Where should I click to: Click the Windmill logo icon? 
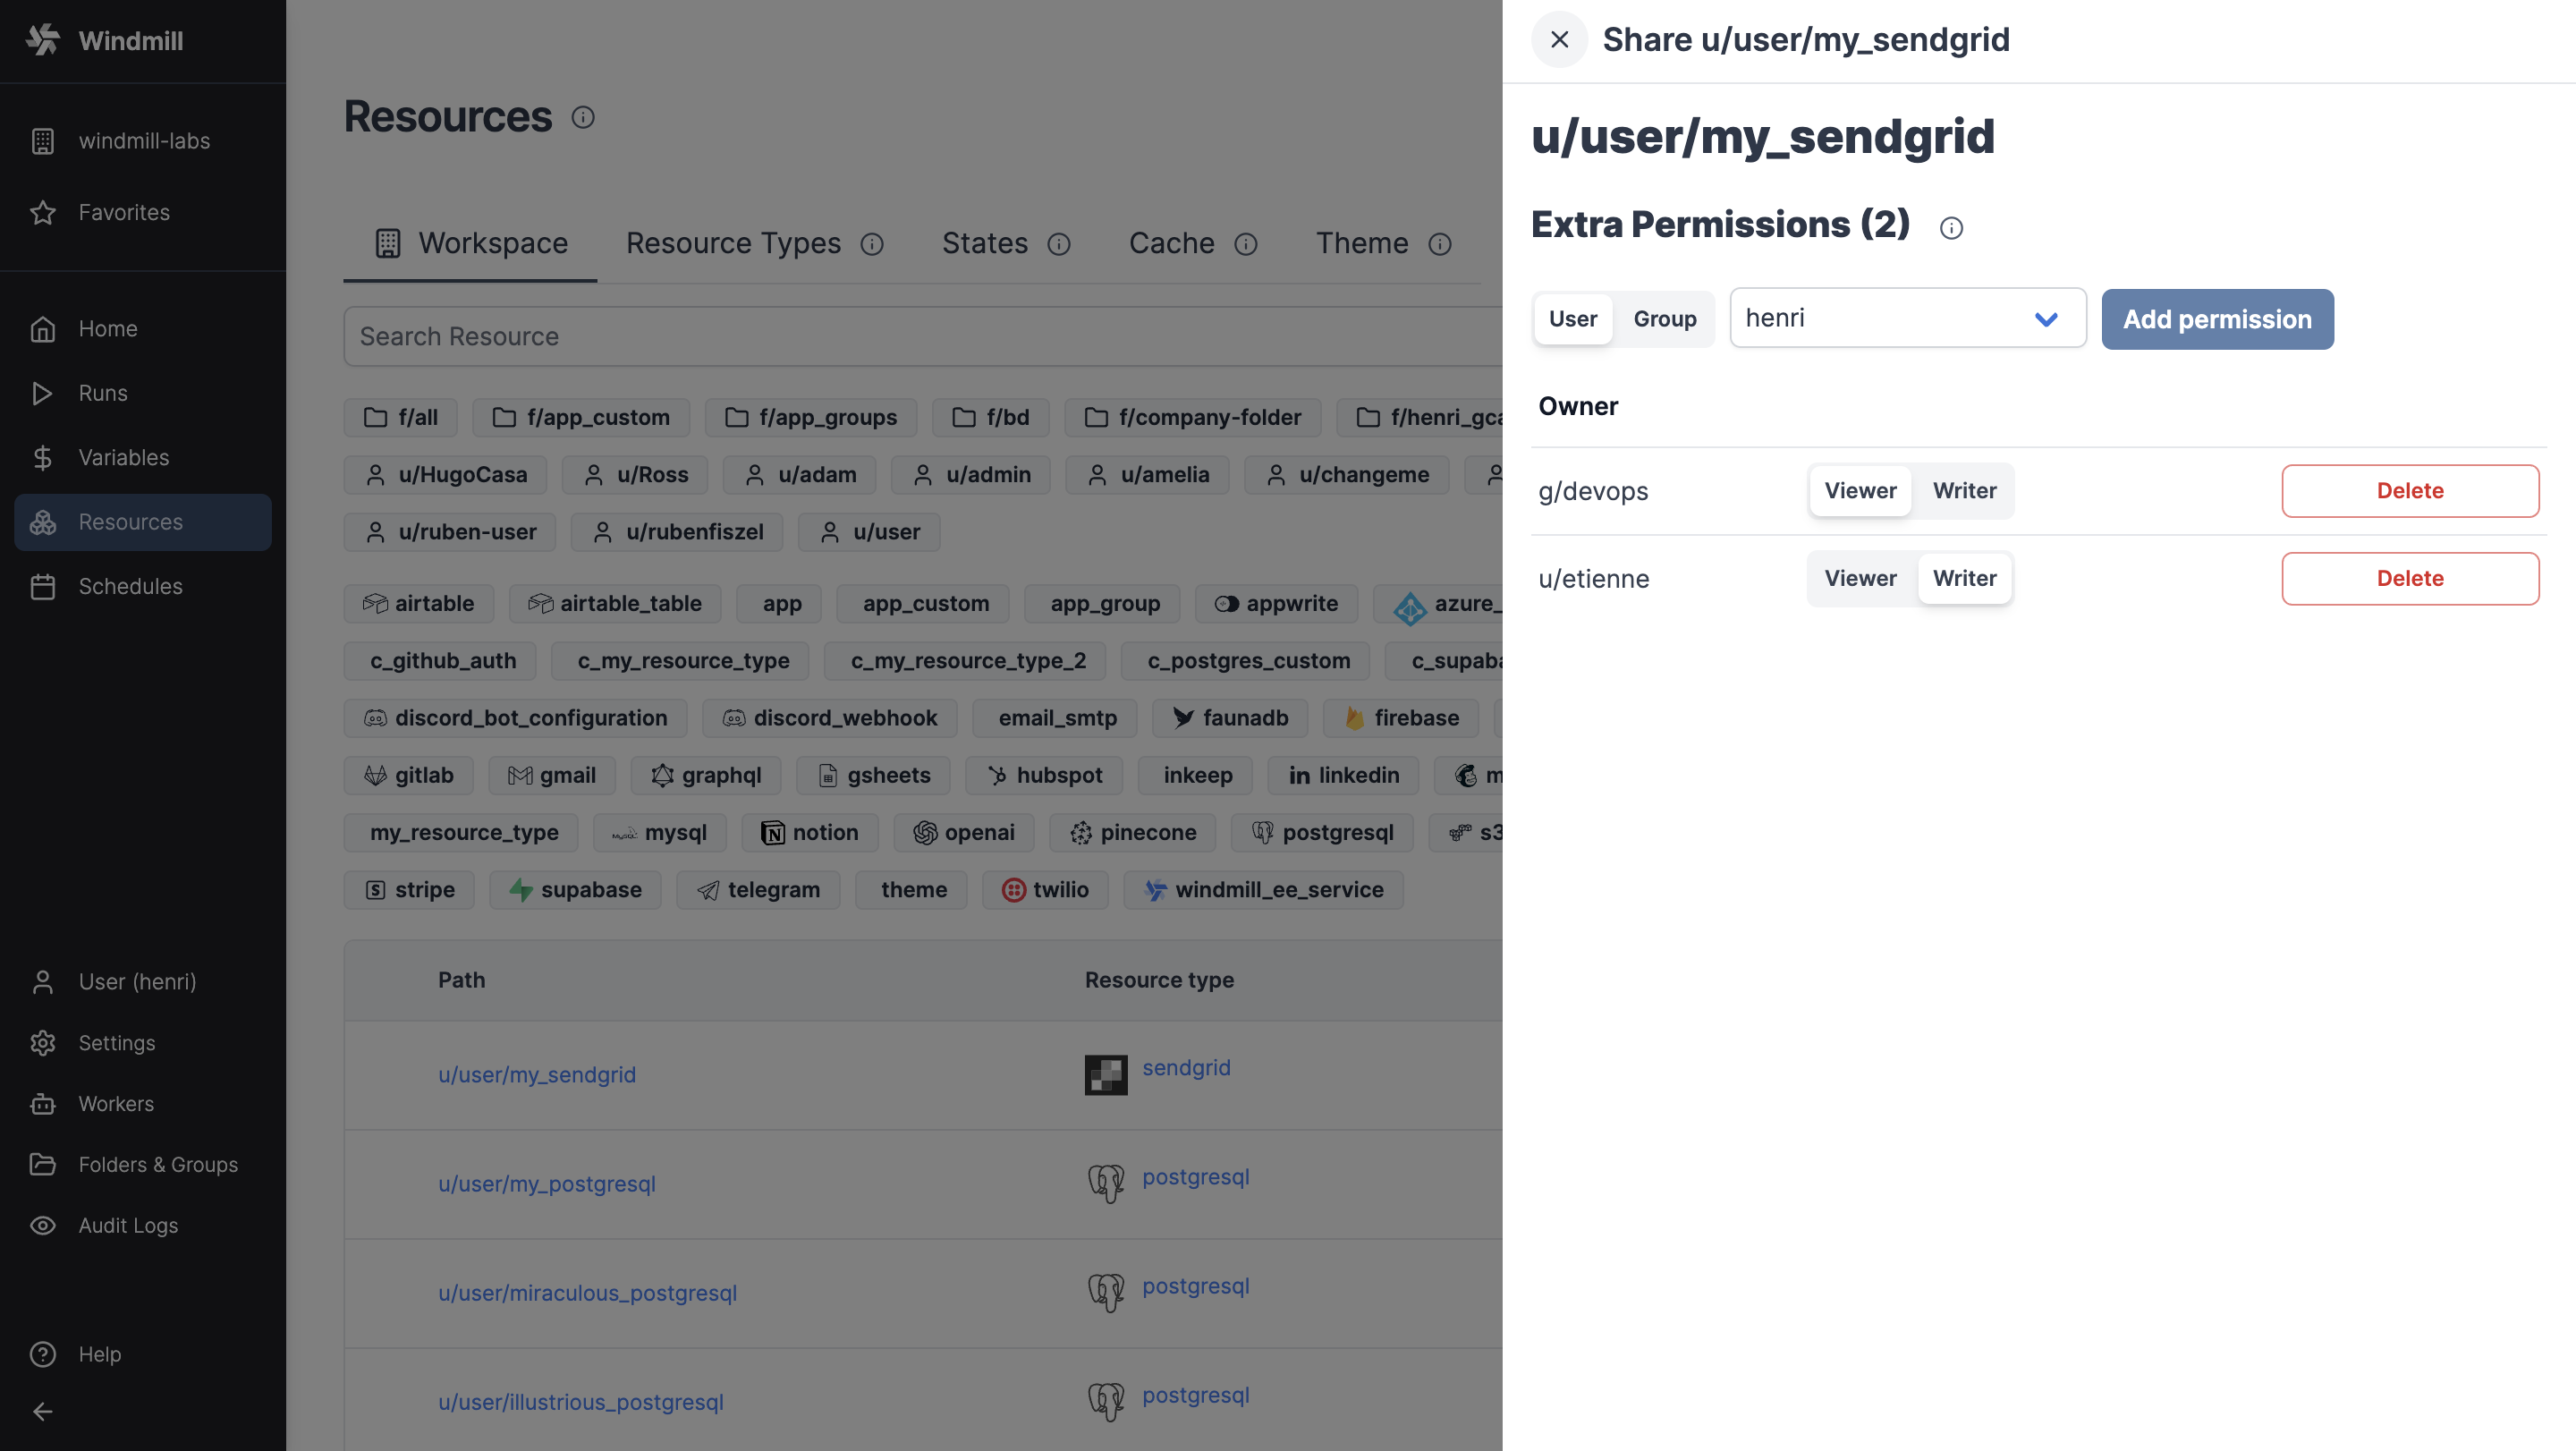(42, 40)
